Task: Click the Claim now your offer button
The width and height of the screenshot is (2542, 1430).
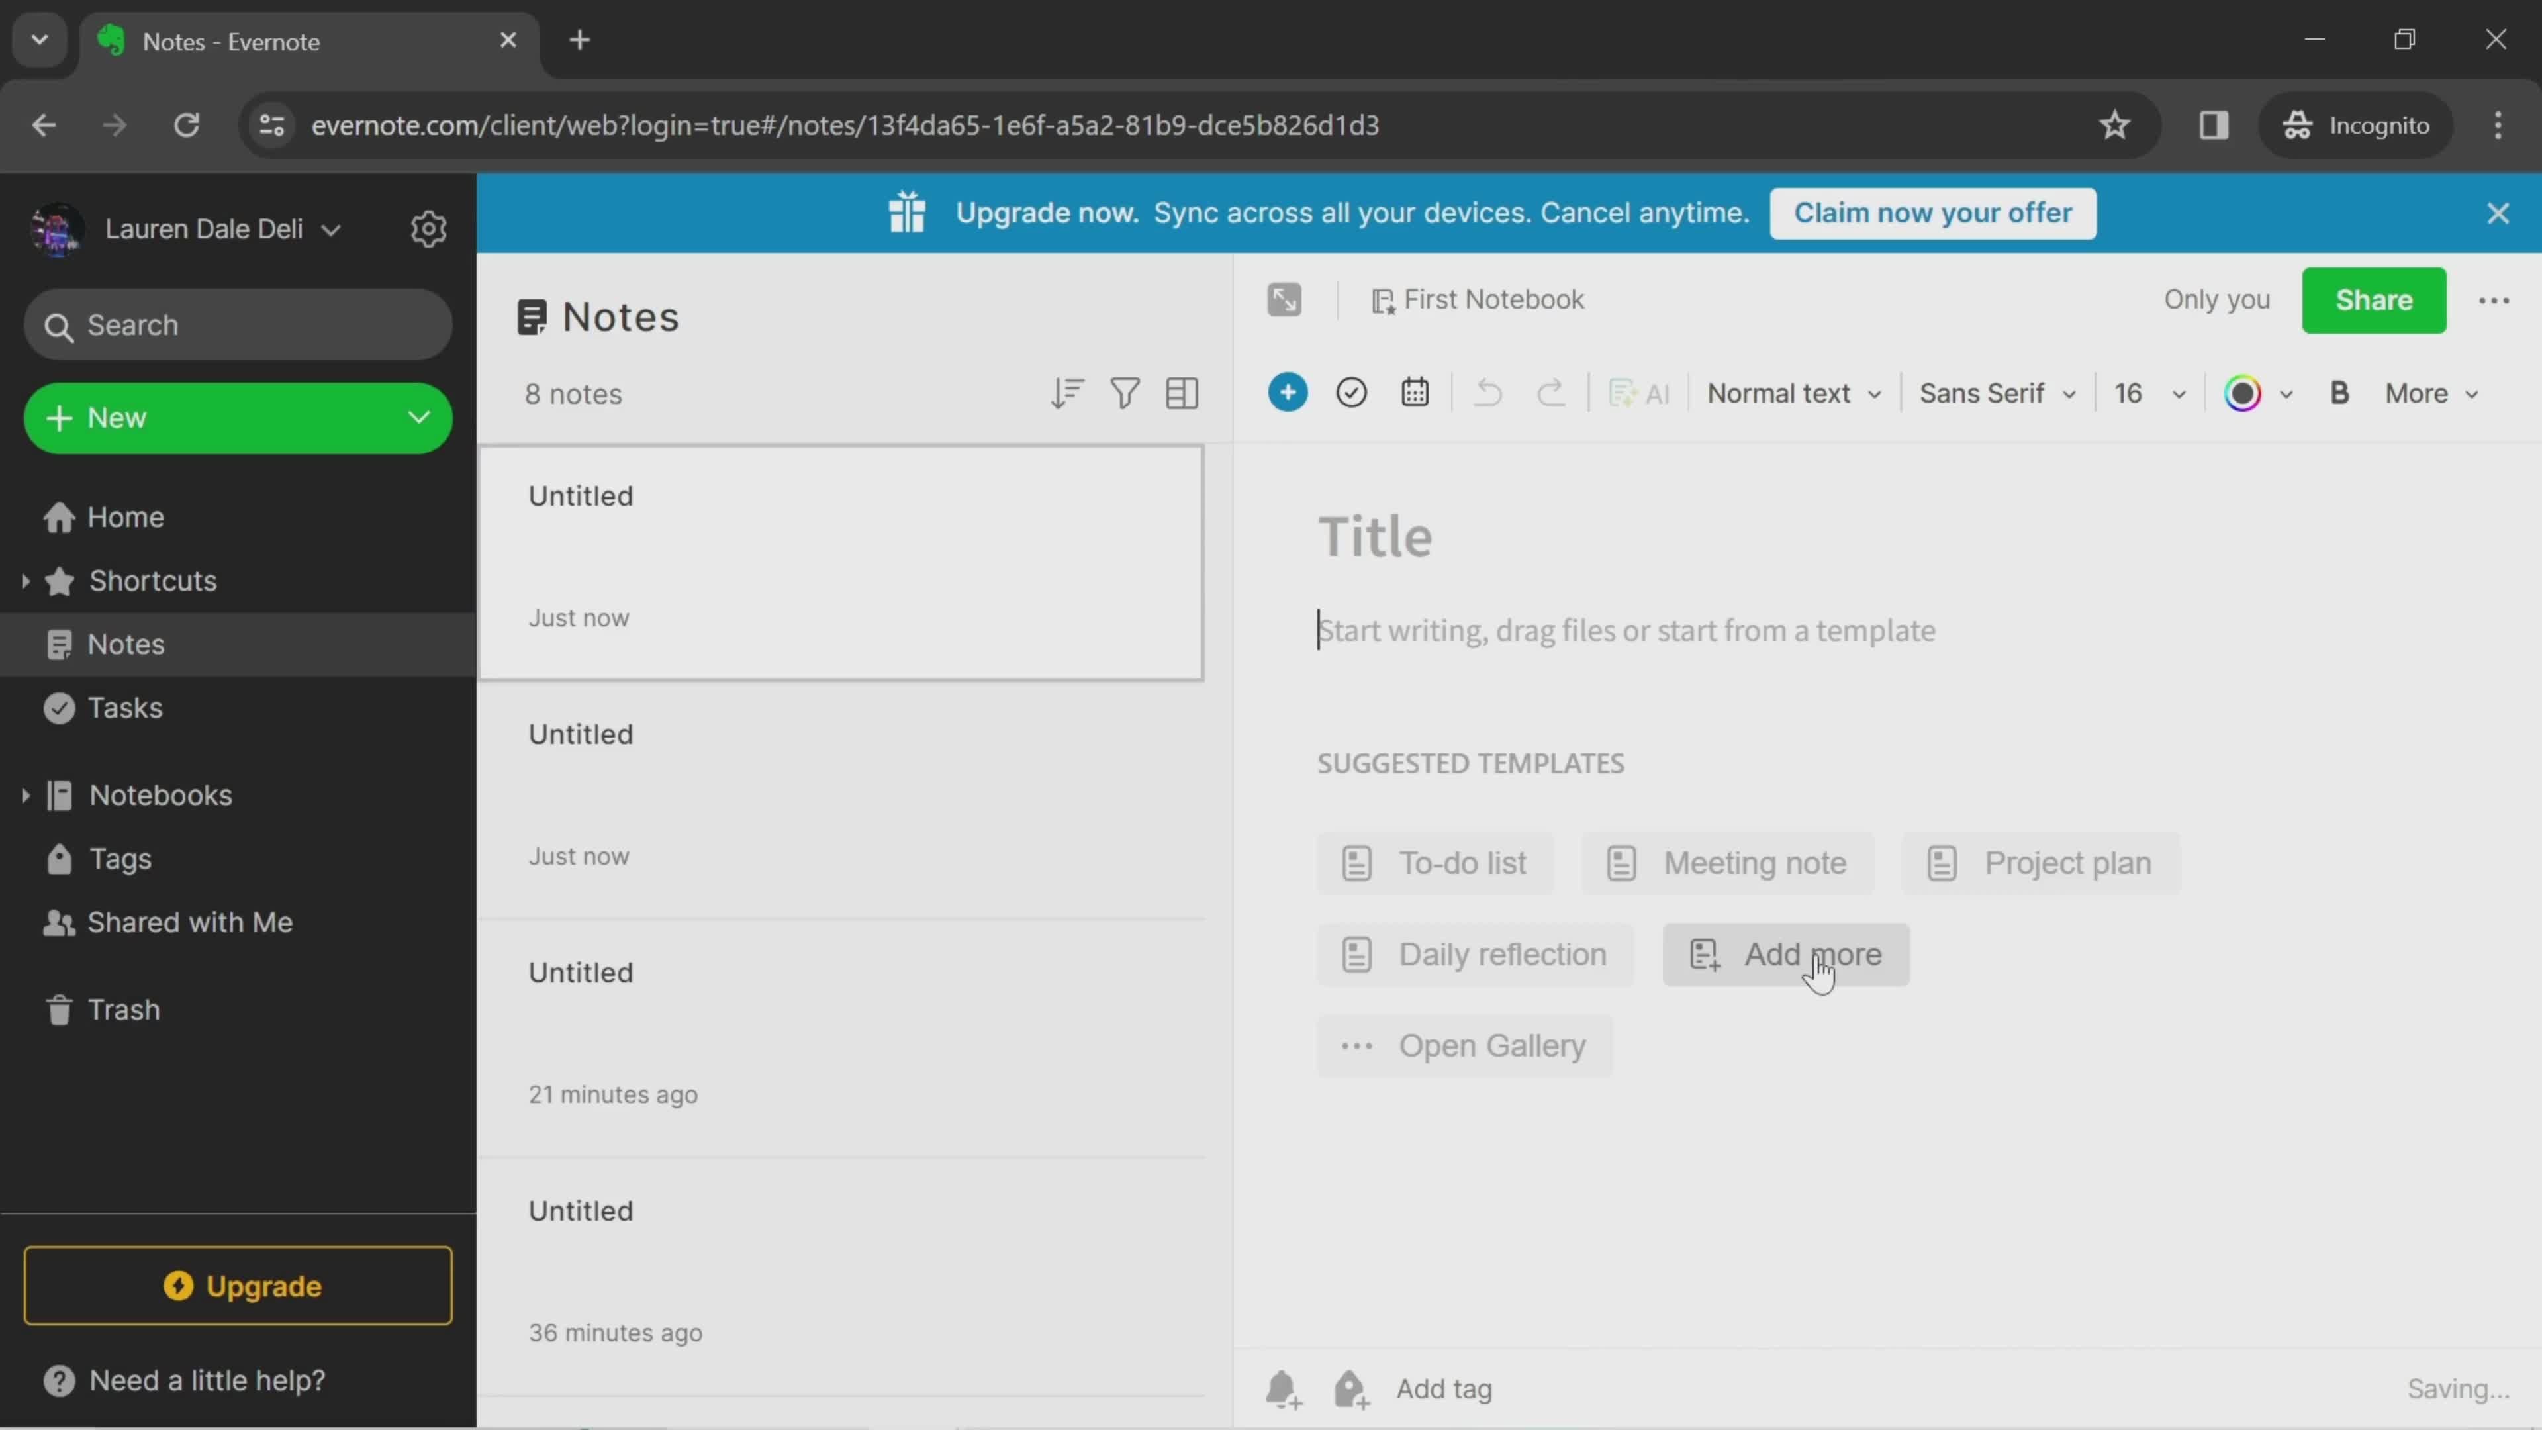Action: 1933,211
